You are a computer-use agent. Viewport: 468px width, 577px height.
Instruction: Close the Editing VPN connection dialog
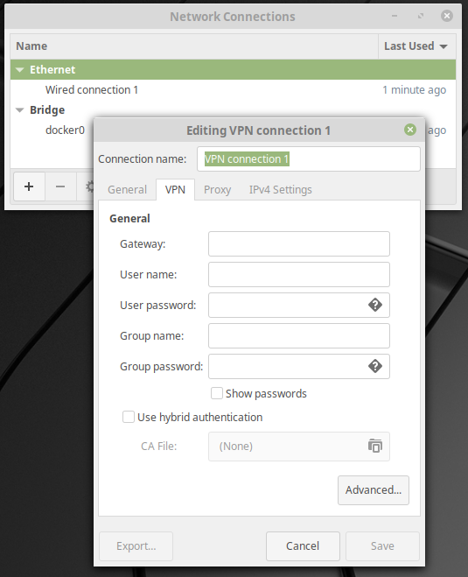click(x=410, y=130)
